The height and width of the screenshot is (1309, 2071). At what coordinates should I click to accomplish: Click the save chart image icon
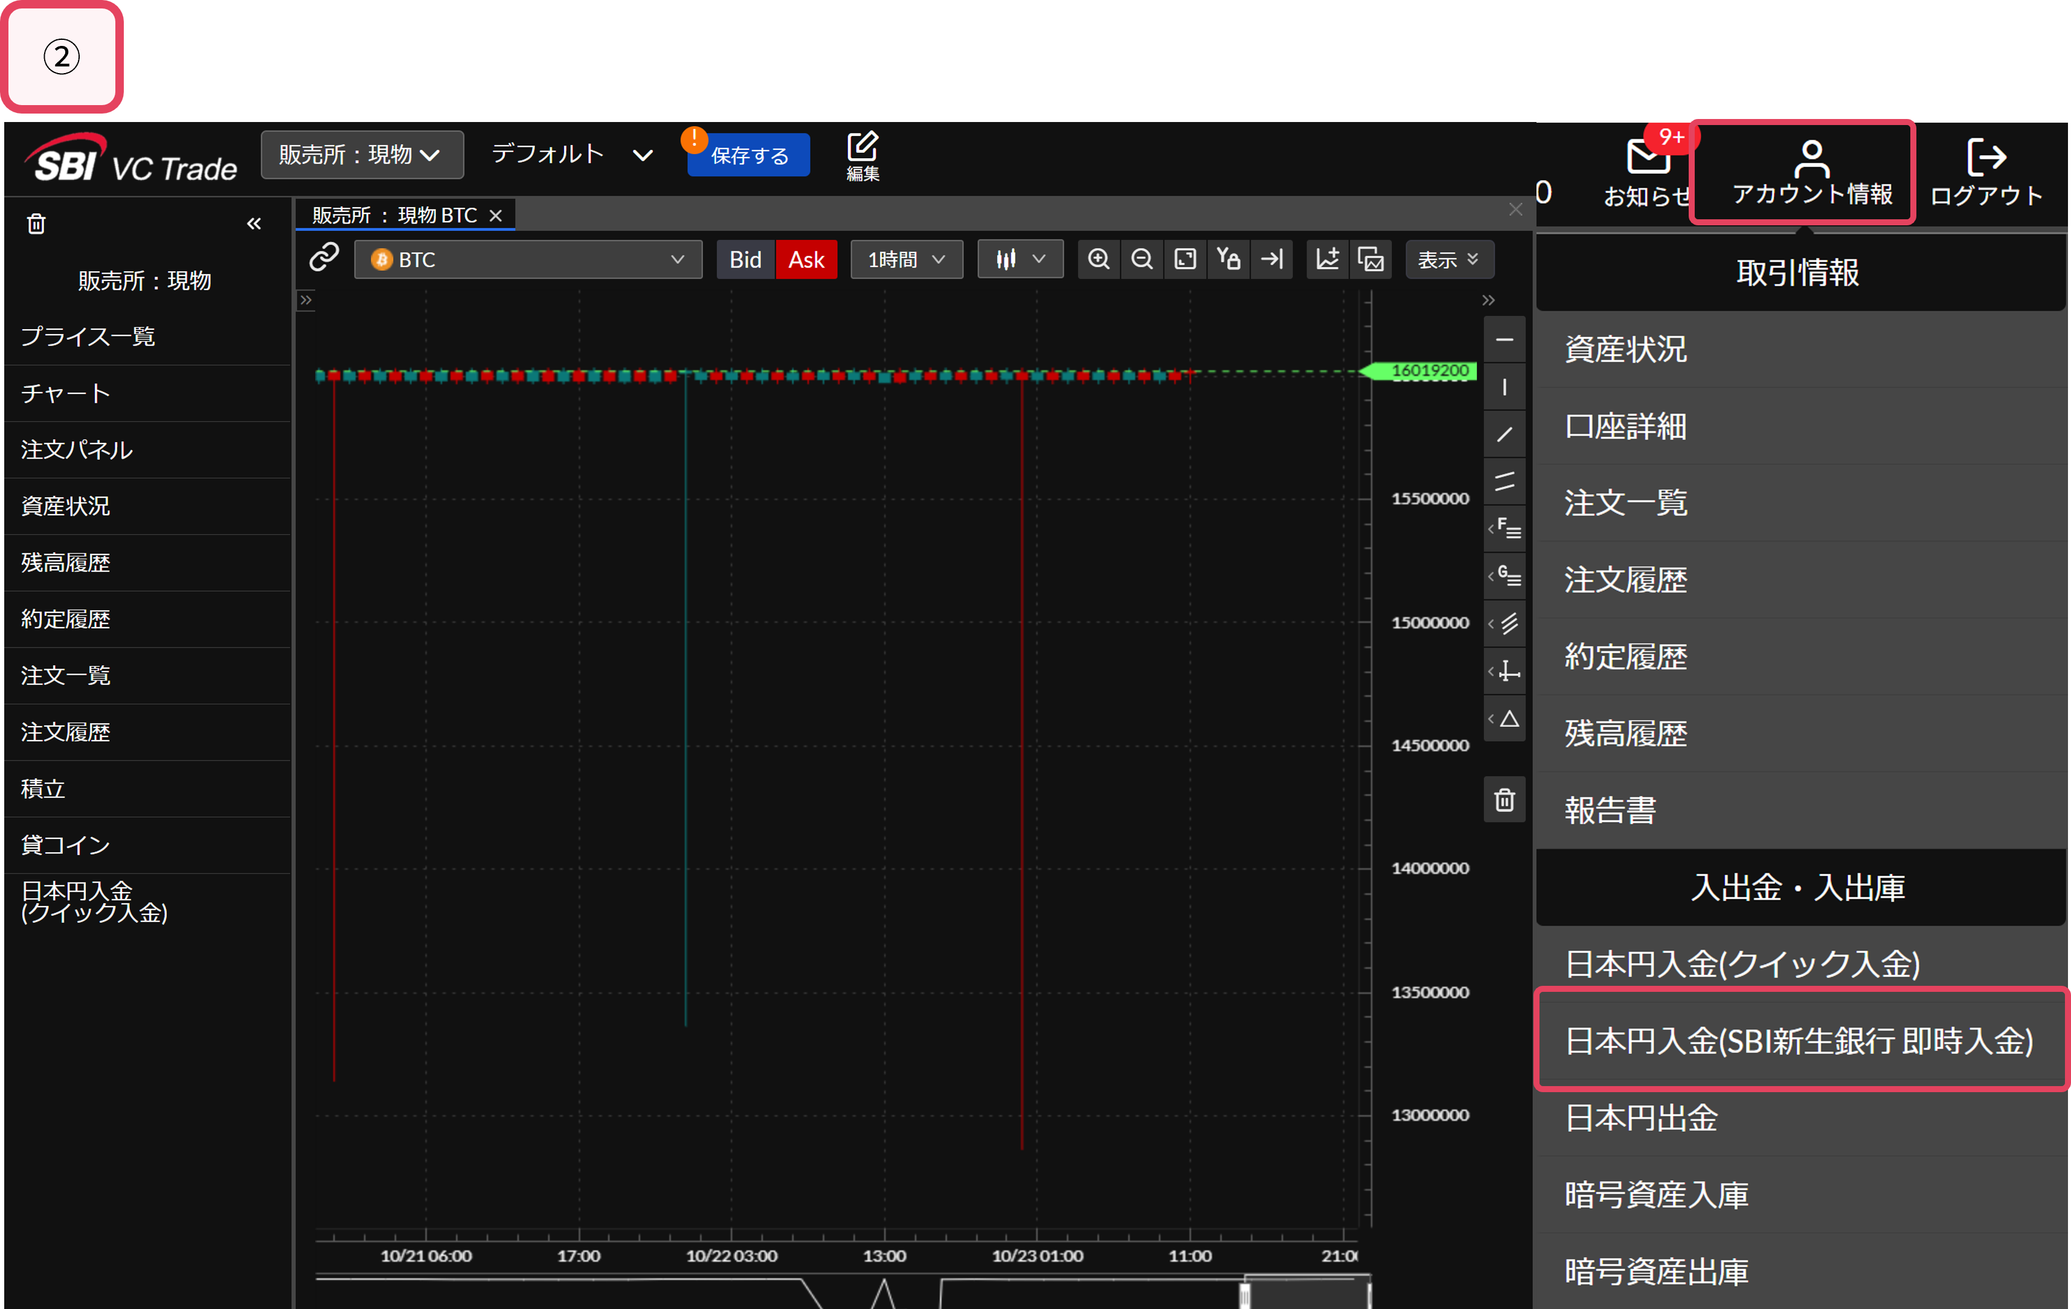1371,259
